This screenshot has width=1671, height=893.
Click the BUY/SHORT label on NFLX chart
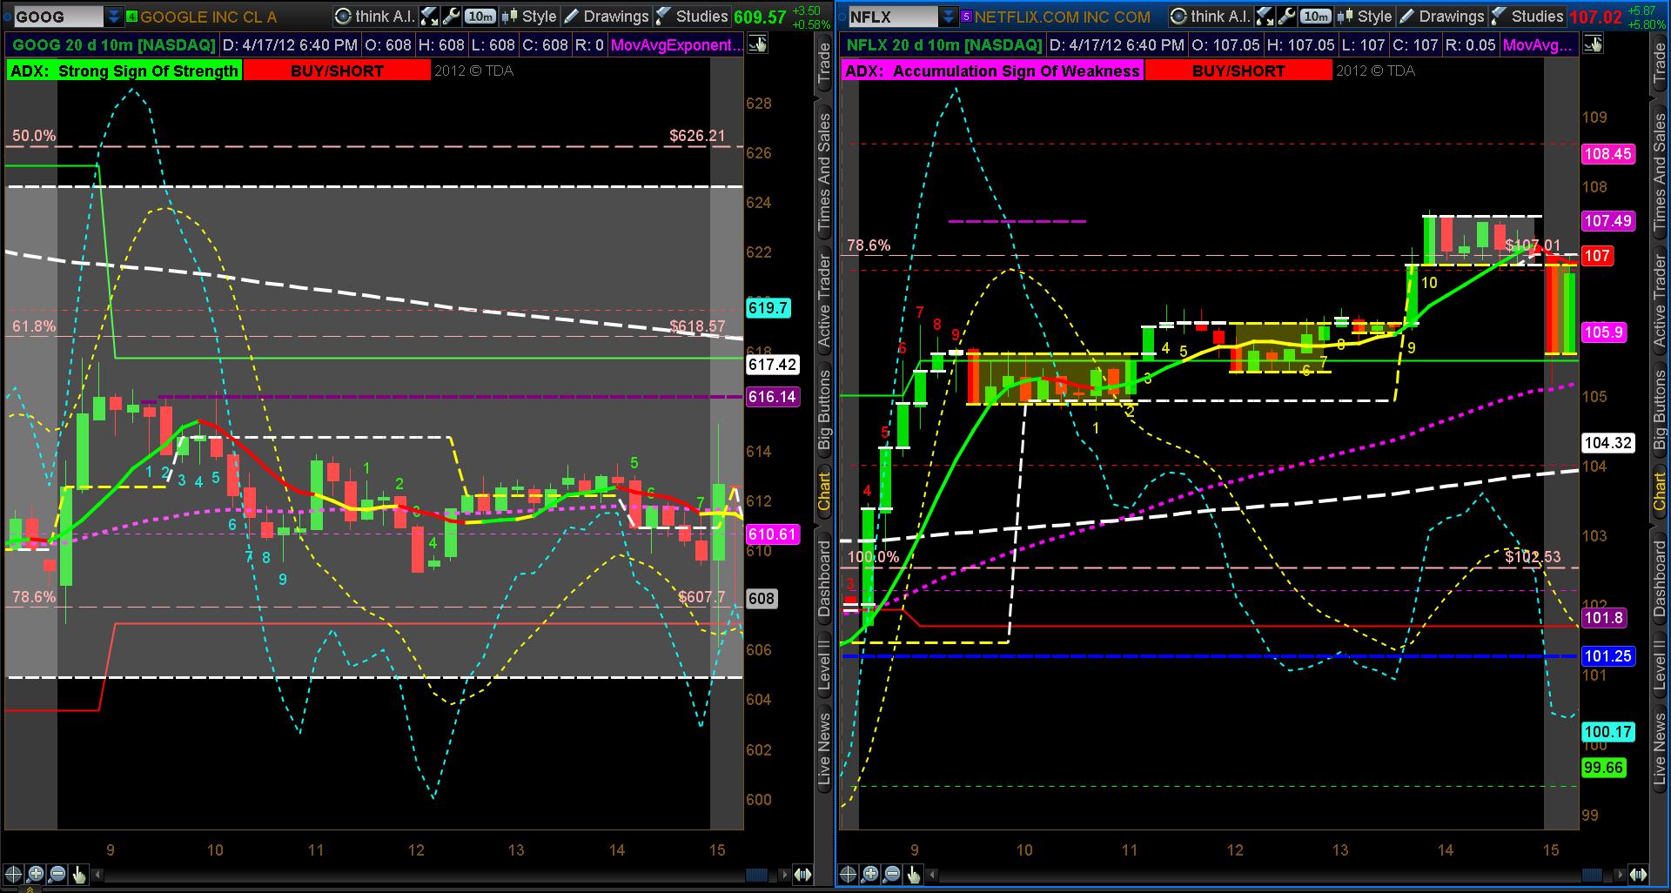click(1238, 71)
